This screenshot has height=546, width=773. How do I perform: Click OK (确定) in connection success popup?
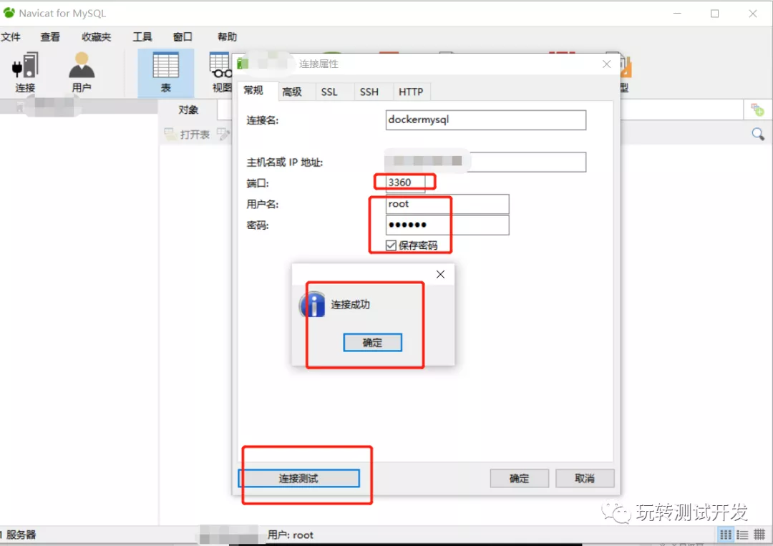[373, 343]
